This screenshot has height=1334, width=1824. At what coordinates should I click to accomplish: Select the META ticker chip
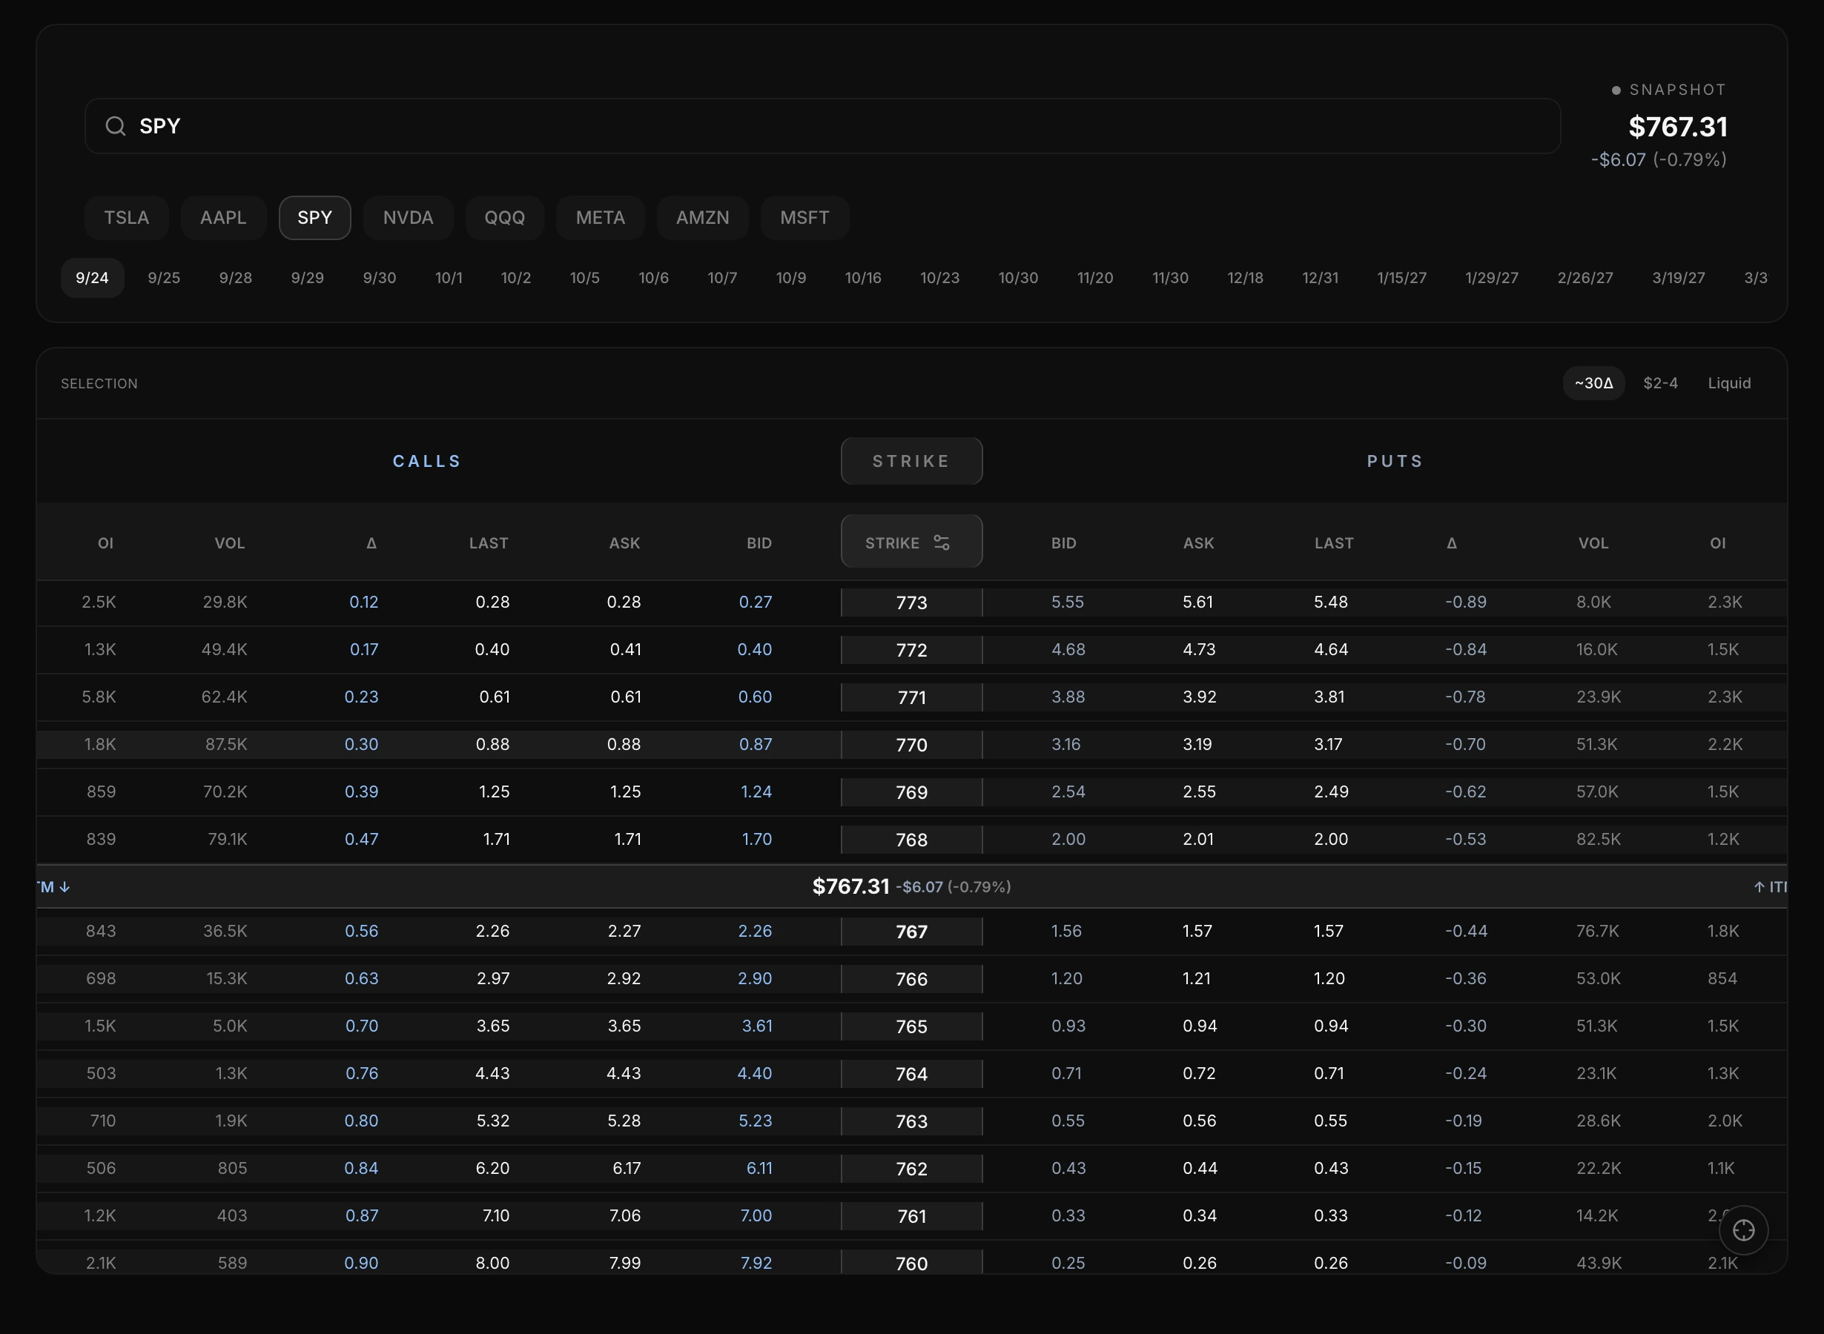point(600,218)
